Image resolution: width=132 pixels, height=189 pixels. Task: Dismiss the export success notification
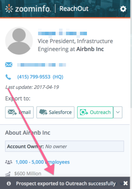pos(125,183)
